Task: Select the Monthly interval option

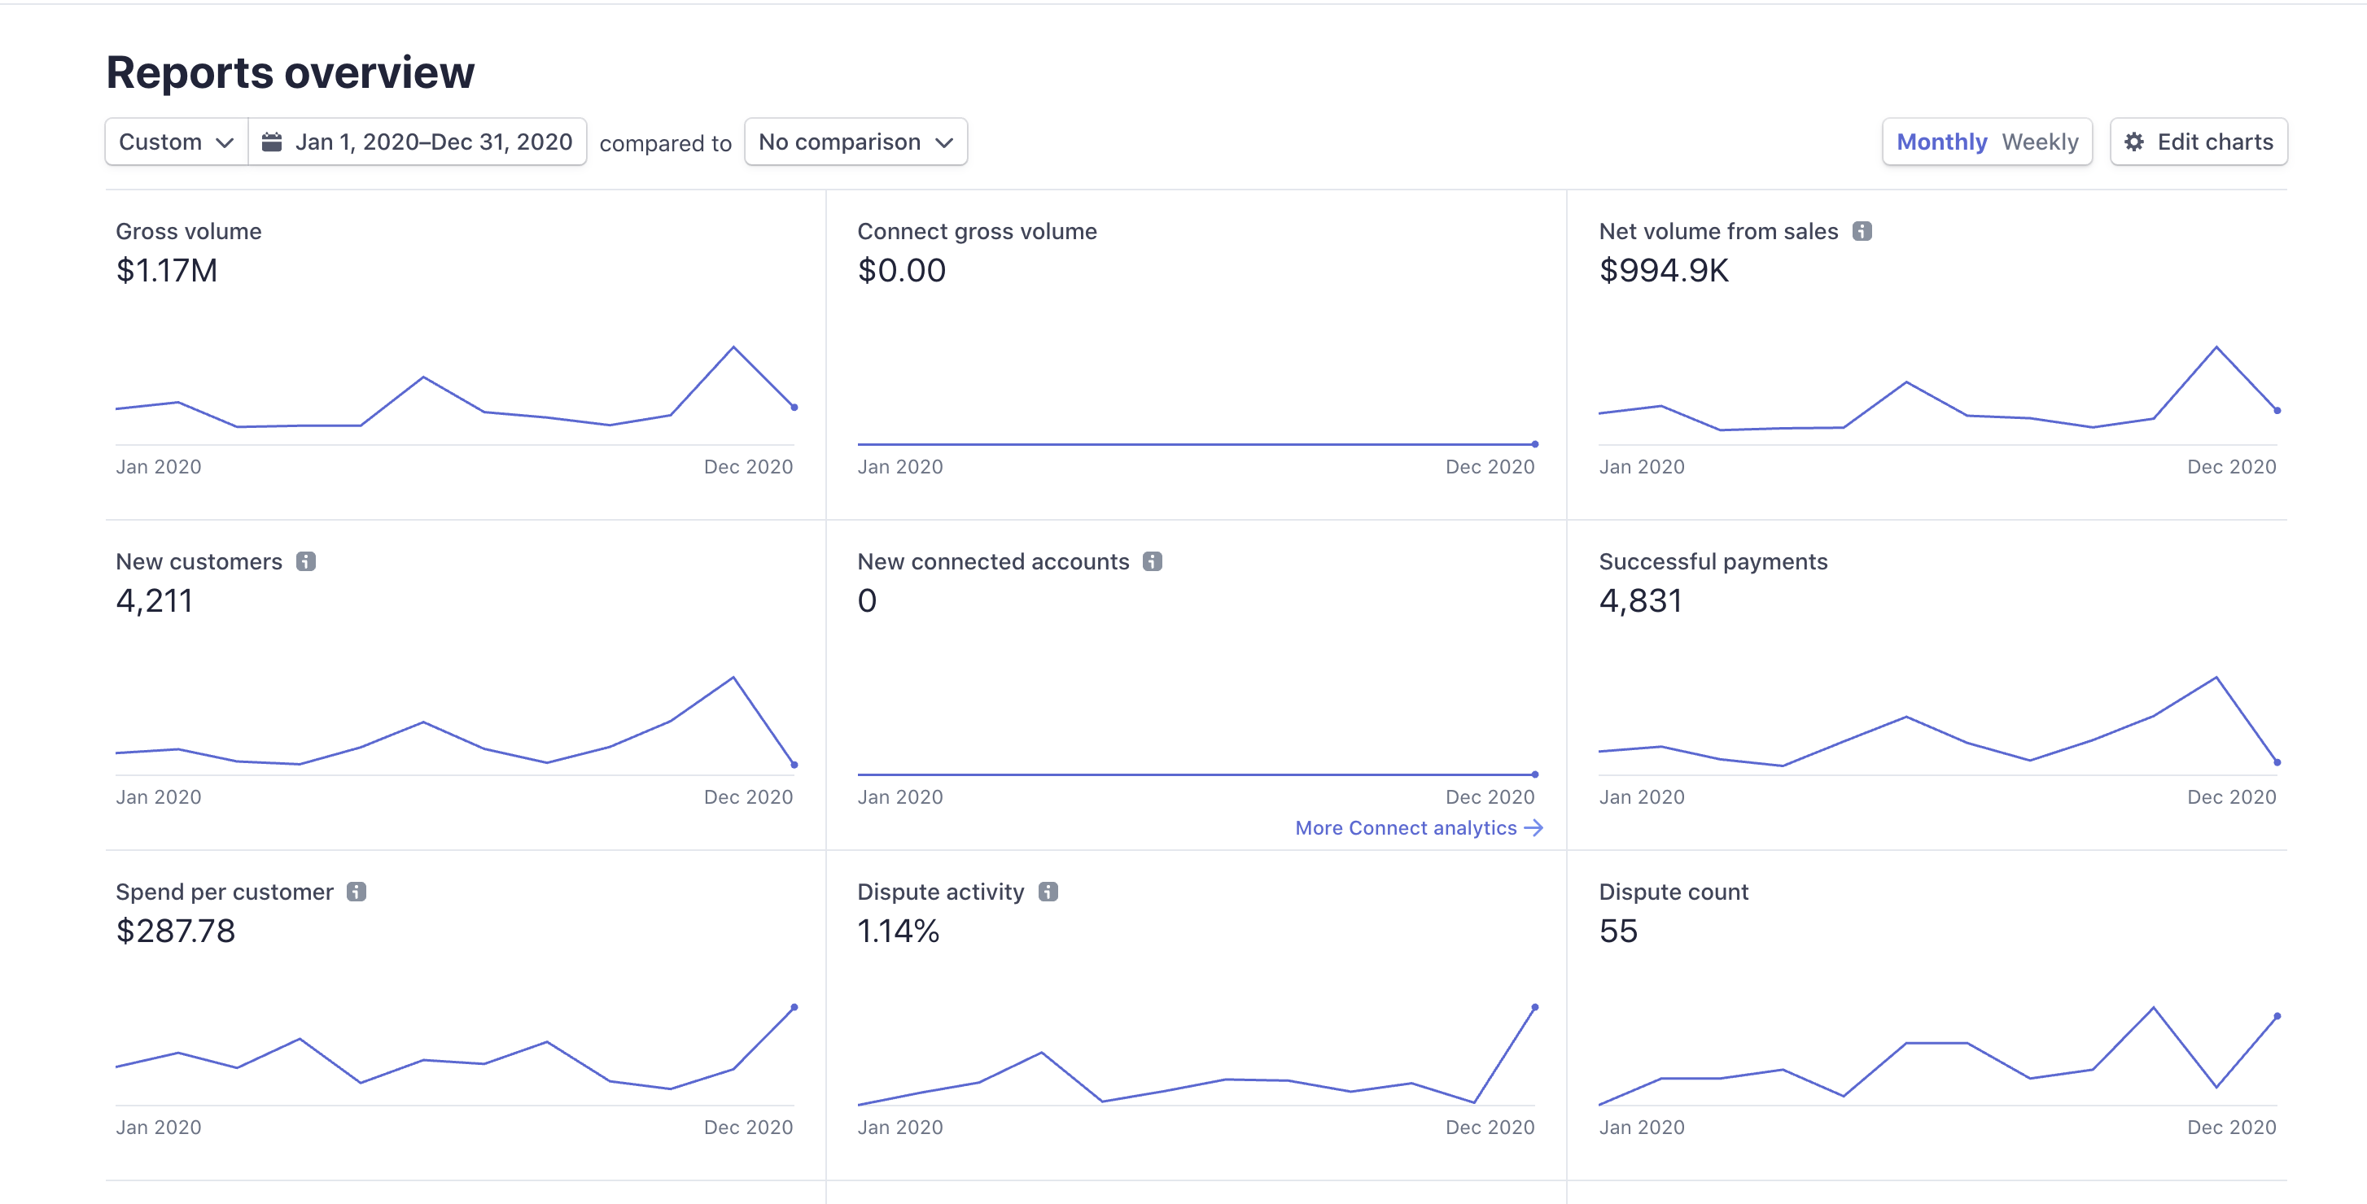Action: pyautogui.click(x=1940, y=142)
